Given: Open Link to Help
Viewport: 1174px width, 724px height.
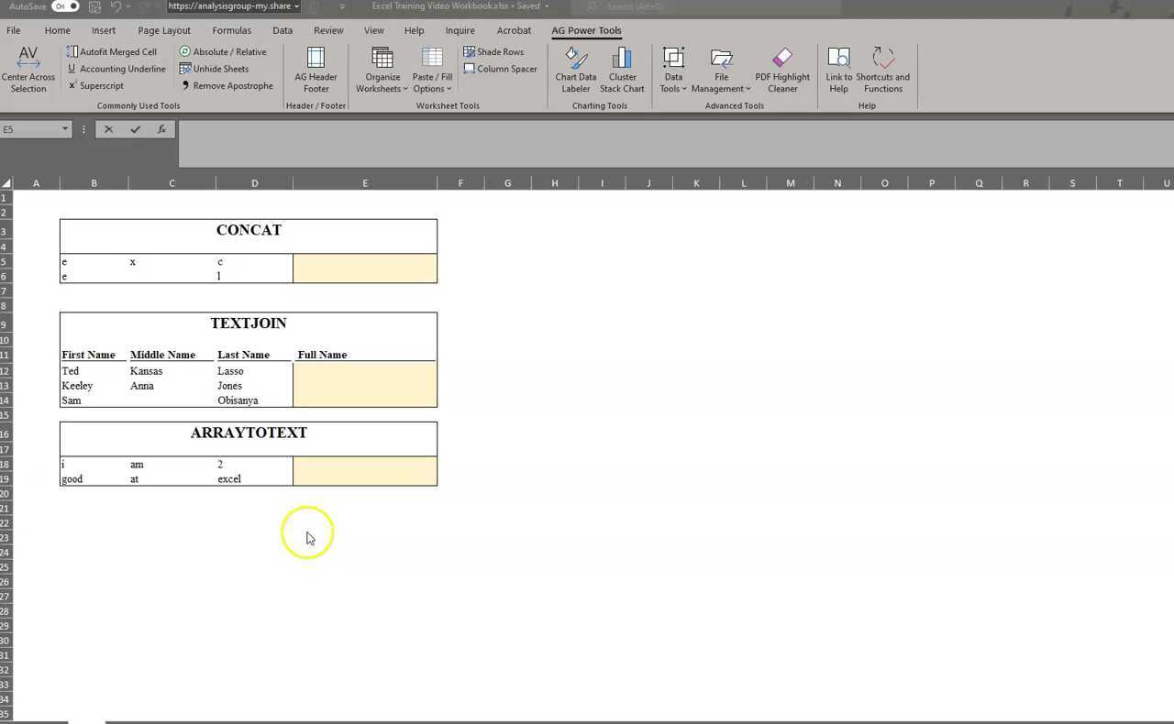Looking at the screenshot, I should coord(838,59).
